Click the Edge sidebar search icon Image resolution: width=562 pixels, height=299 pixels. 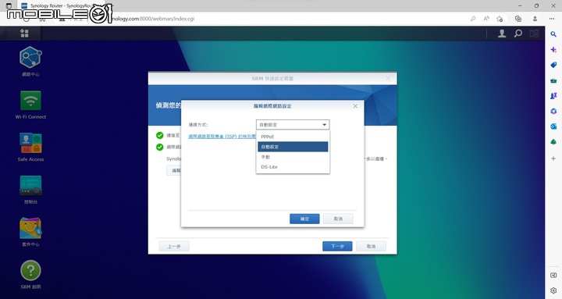point(553,34)
